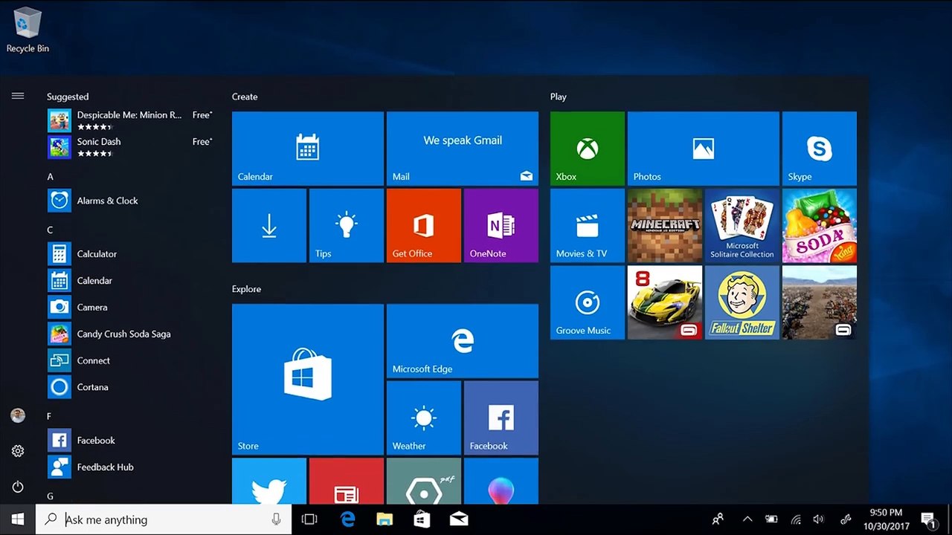Screen dimensions: 952x535
Task: Open the Wi-Fi network tray icon
Action: point(796,519)
